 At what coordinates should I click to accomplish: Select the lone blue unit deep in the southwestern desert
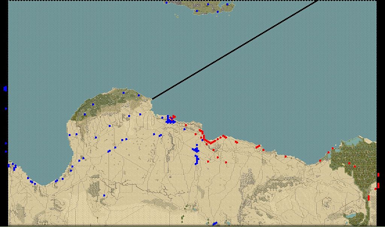104,196
